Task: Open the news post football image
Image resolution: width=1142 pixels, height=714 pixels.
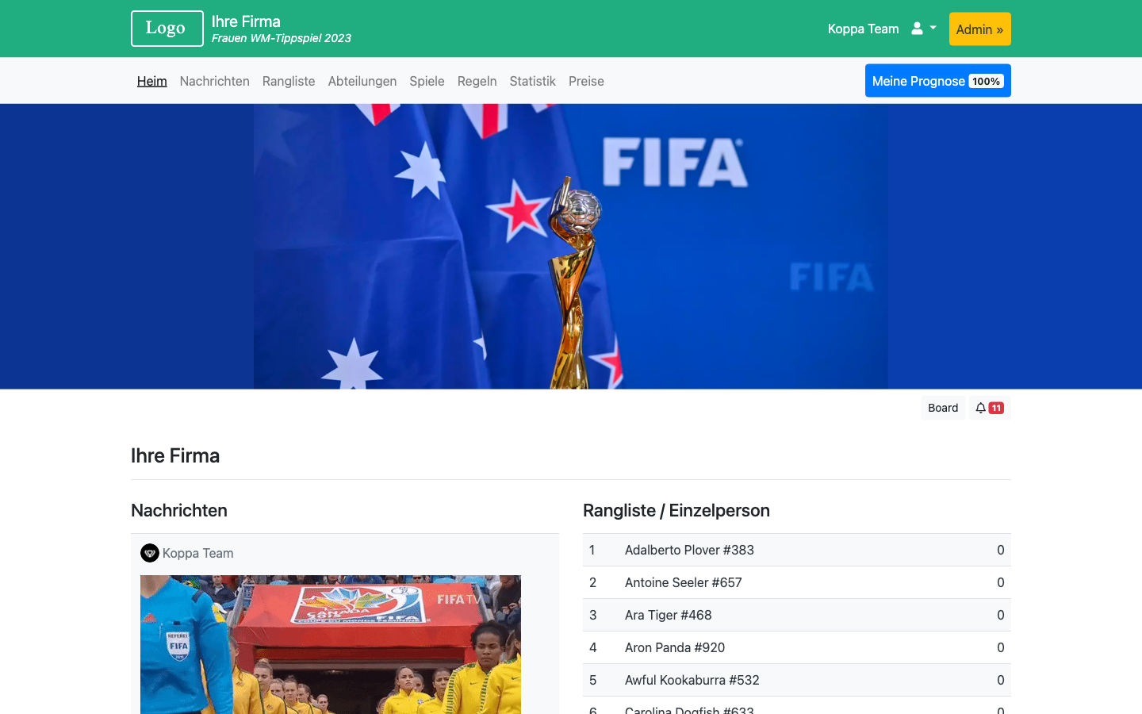Action: coord(331,644)
